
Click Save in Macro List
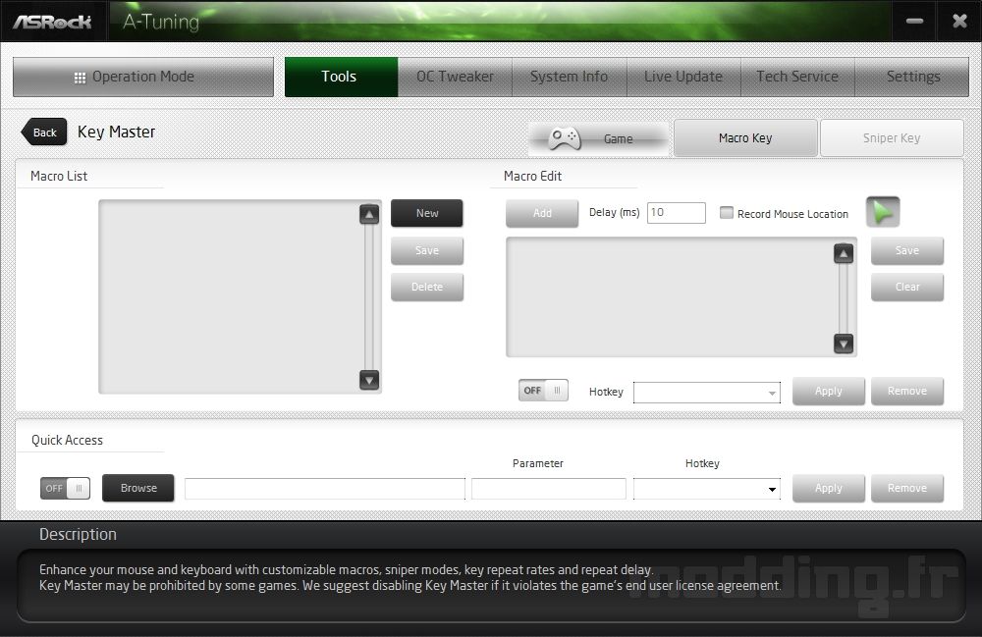pyautogui.click(x=427, y=251)
